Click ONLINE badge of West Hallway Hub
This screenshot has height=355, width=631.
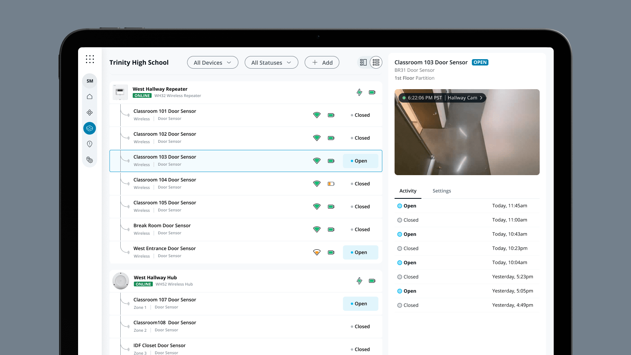[x=143, y=284]
